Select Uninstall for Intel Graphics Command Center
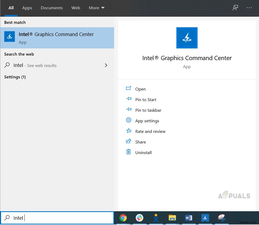259x225 pixels. [143, 153]
